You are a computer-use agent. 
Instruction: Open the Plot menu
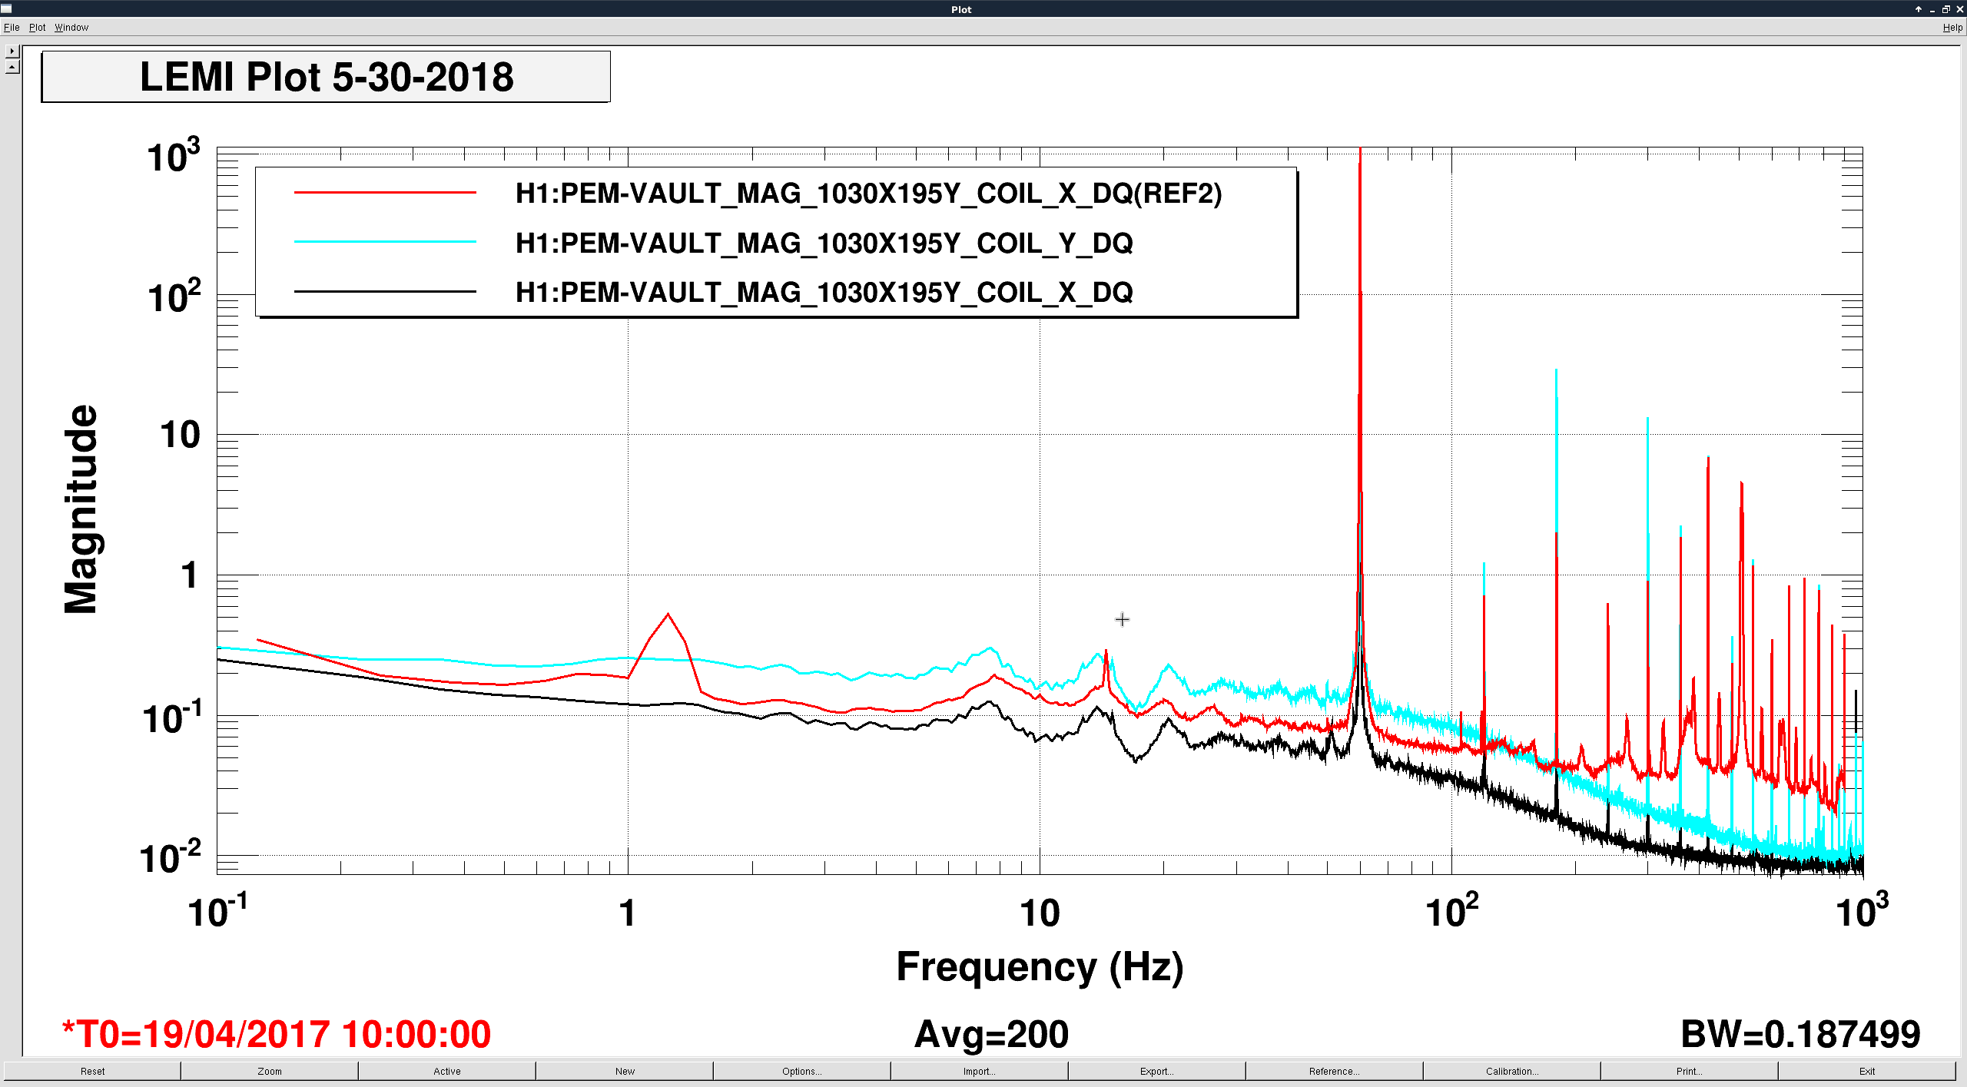point(37,28)
